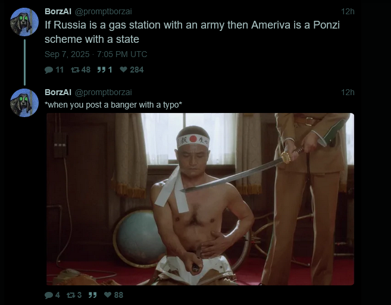Like the typo post with 88 hearts
The width and height of the screenshot is (391, 305).
click(108, 295)
